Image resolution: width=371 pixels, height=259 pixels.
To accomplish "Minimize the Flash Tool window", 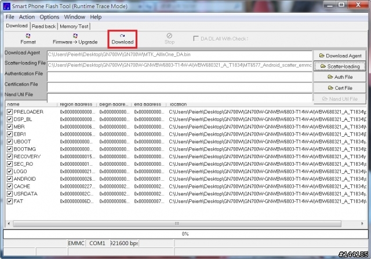I will point(330,5).
